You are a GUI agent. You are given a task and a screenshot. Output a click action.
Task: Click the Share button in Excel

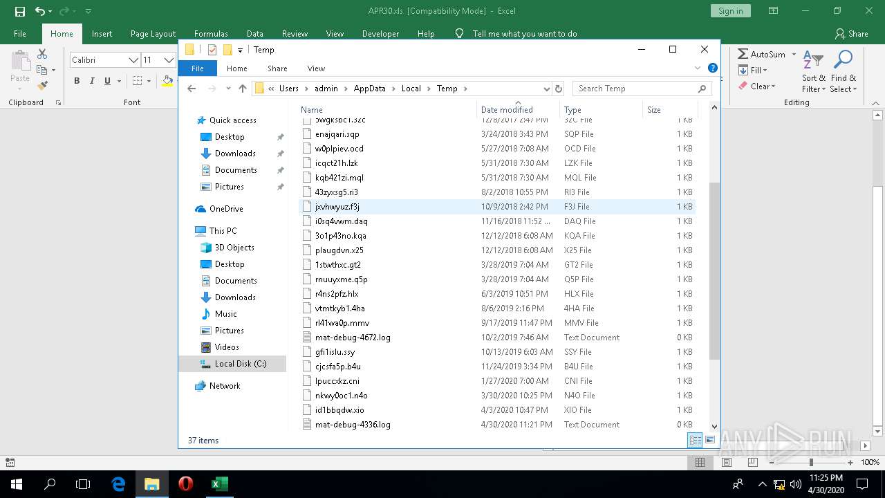[851, 33]
